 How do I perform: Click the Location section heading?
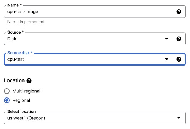14,80
